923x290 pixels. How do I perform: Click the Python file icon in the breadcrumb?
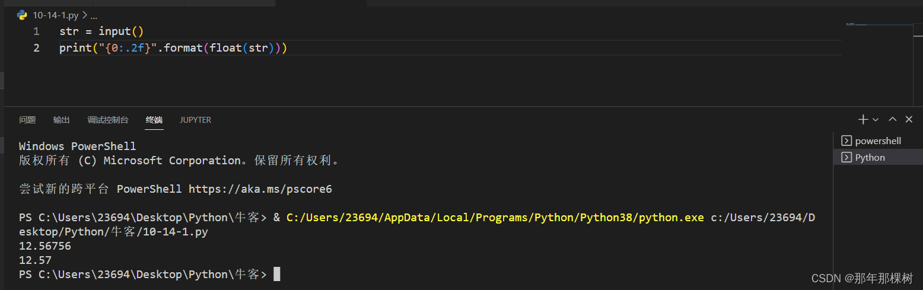23,15
